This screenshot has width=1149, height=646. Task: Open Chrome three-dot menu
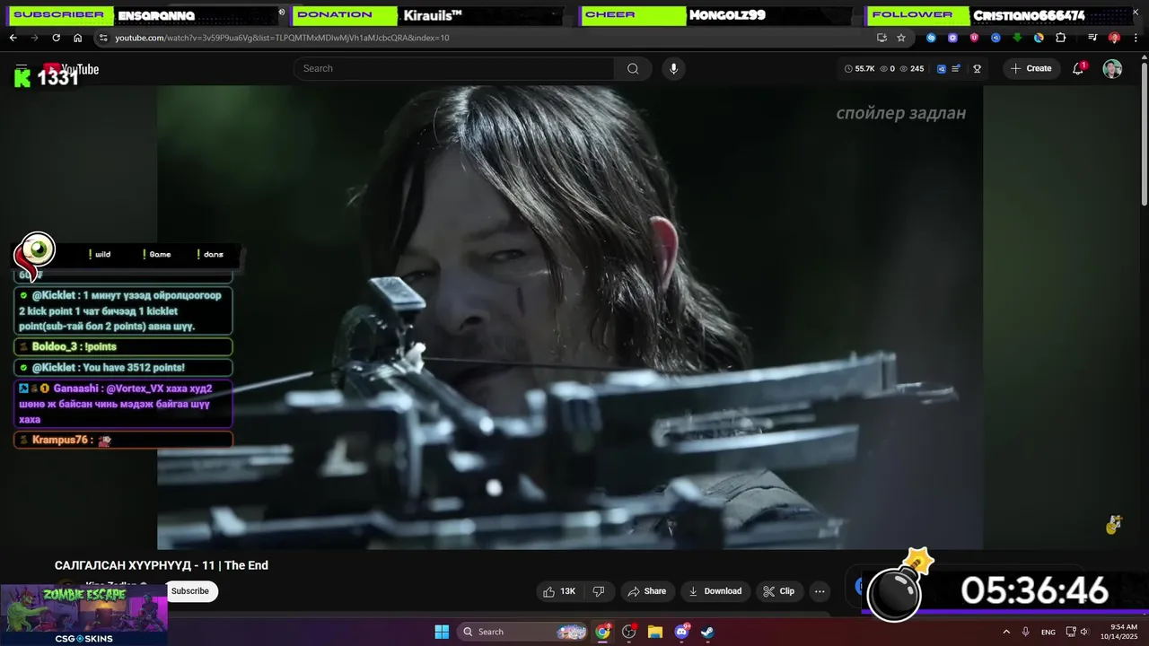coord(1134,38)
